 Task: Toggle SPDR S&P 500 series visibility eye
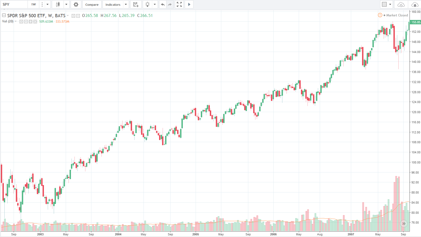pyautogui.click(x=73, y=16)
